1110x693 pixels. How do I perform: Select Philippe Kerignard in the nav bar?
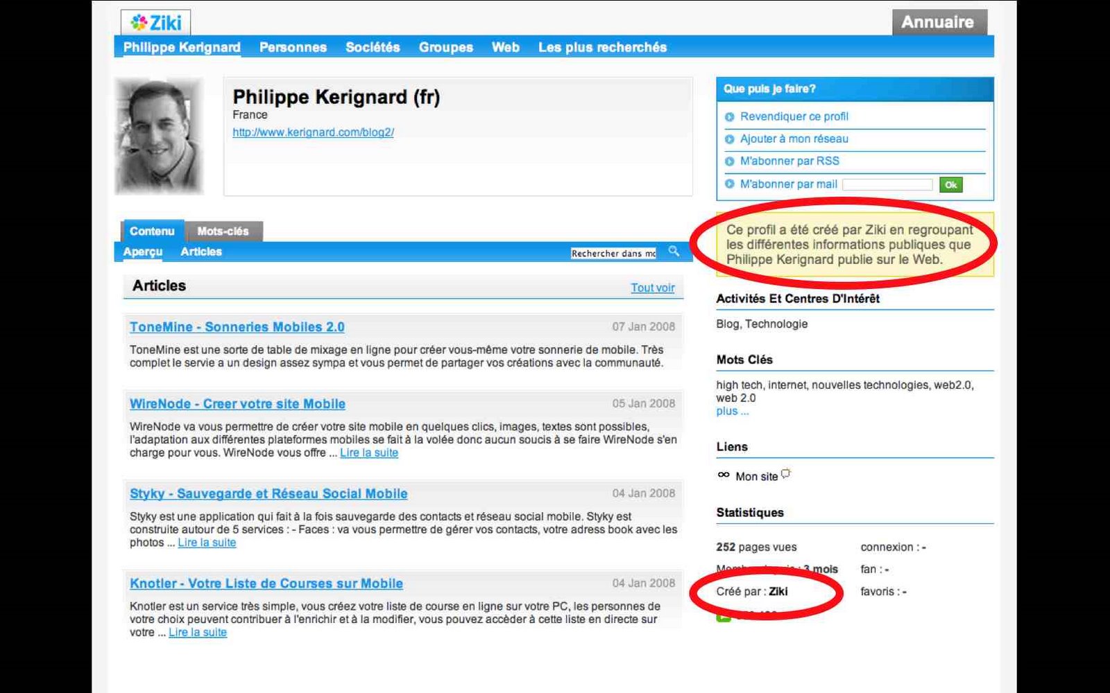[182, 47]
